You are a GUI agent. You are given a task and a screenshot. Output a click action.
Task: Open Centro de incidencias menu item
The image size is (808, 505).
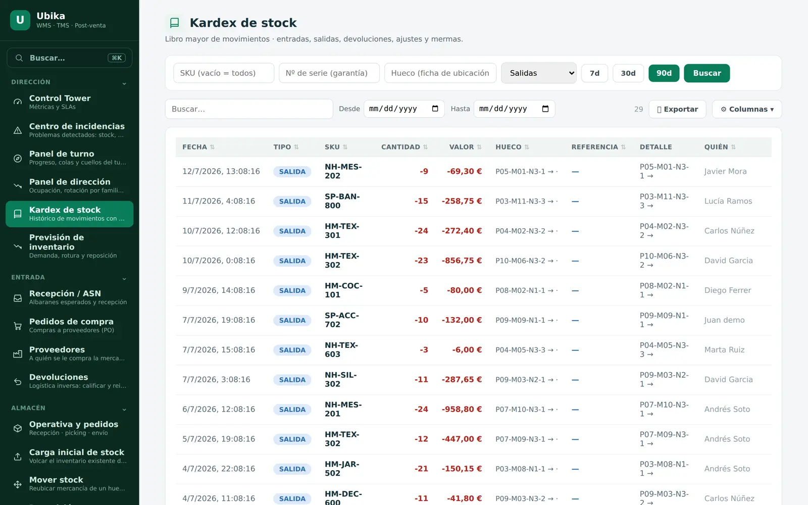[x=70, y=130]
